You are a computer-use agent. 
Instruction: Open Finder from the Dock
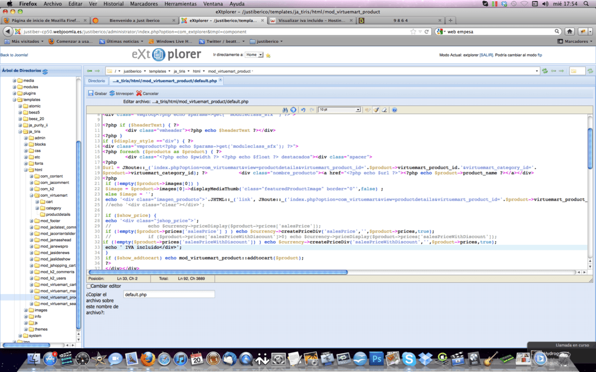click(34, 358)
